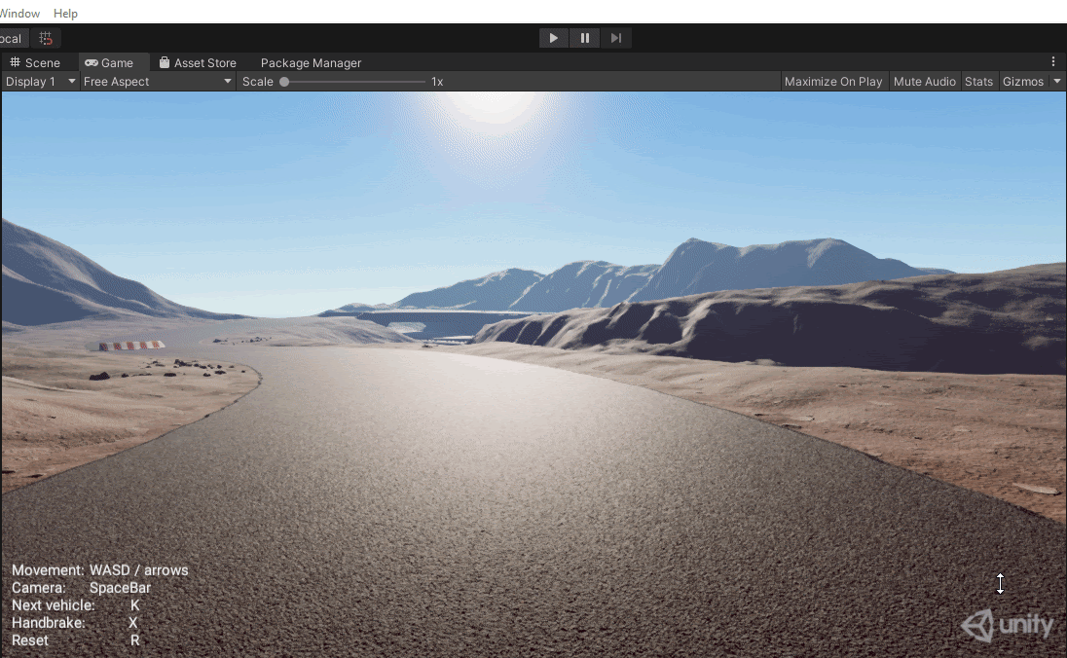
Task: Open the Help menu
Action: 65,14
